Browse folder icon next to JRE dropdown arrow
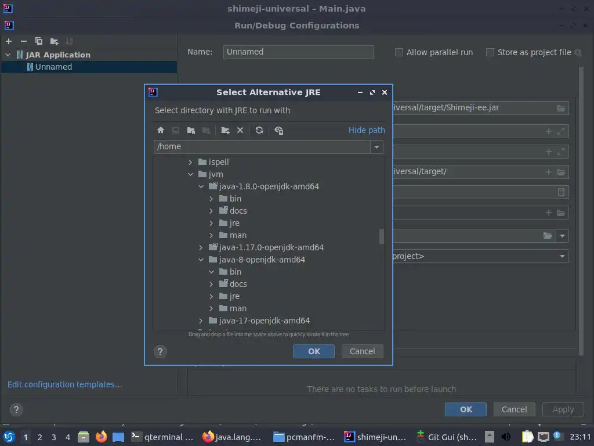 (548, 236)
